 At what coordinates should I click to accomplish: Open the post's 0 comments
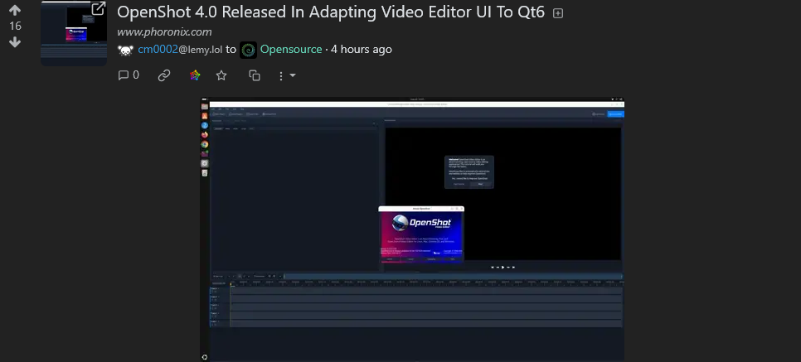(x=129, y=75)
